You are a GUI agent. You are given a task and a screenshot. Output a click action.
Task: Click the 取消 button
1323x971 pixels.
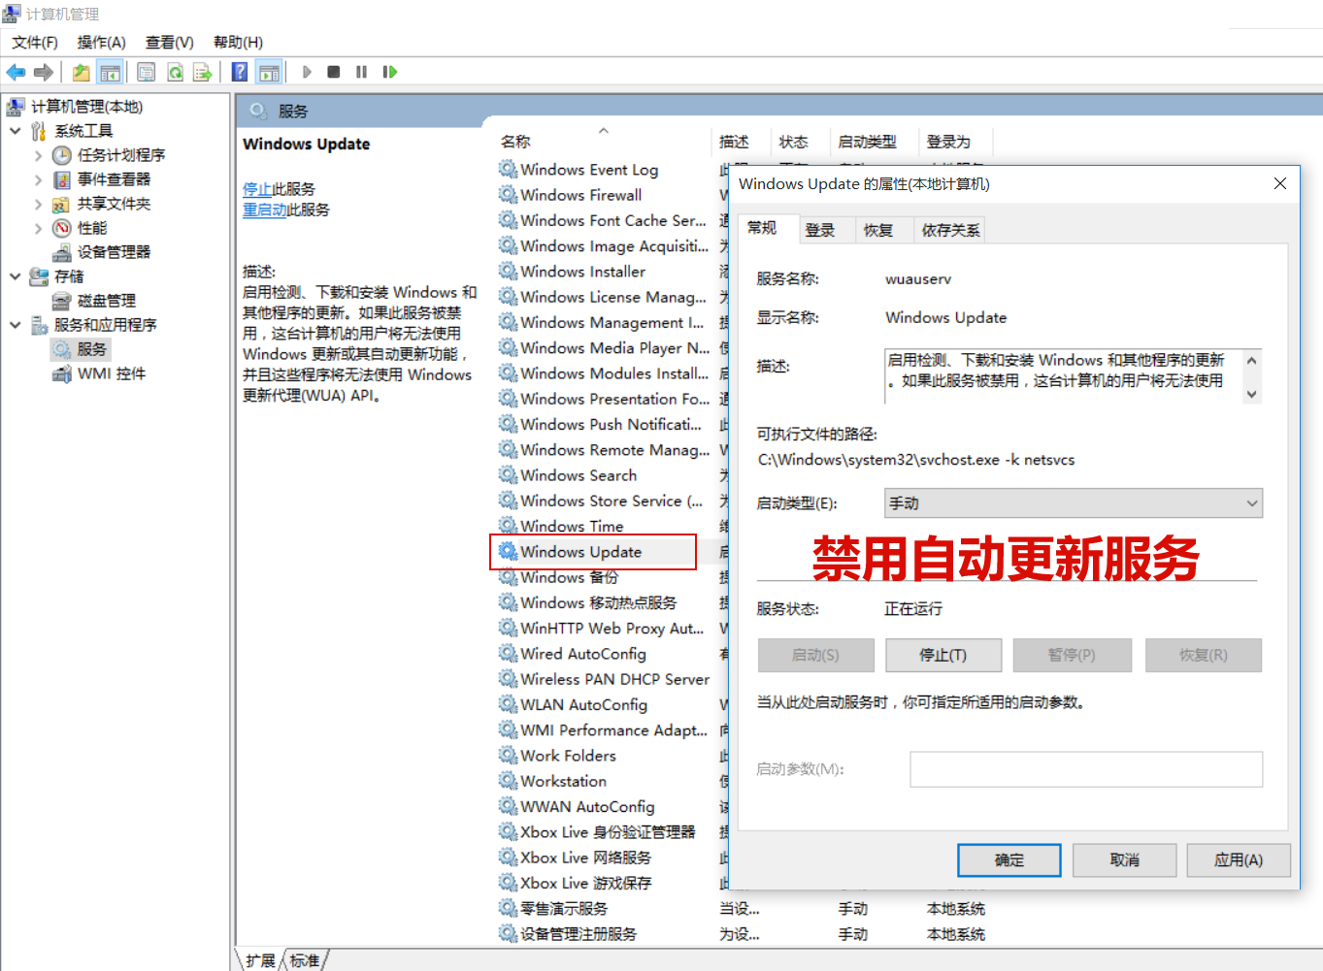(1125, 859)
